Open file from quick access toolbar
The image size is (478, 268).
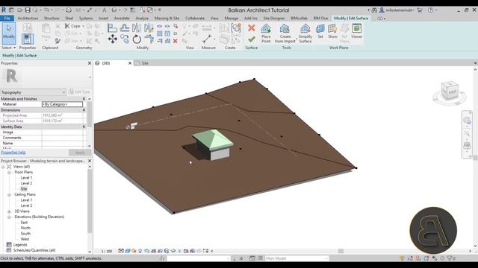pos(19,10)
